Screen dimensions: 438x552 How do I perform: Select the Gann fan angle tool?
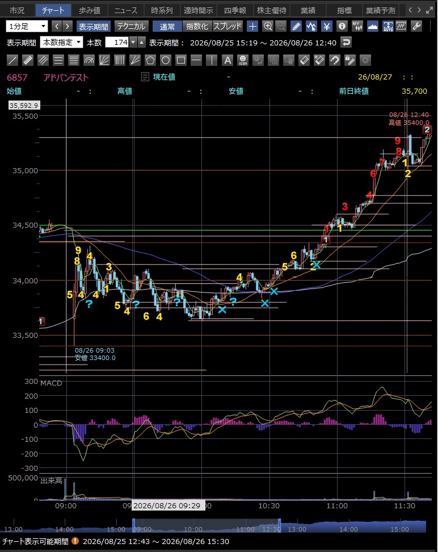[x=135, y=60]
